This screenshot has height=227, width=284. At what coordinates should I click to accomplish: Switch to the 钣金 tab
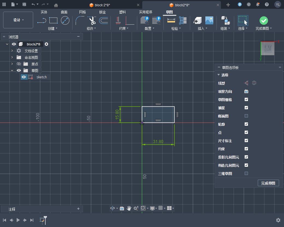[x=102, y=12]
